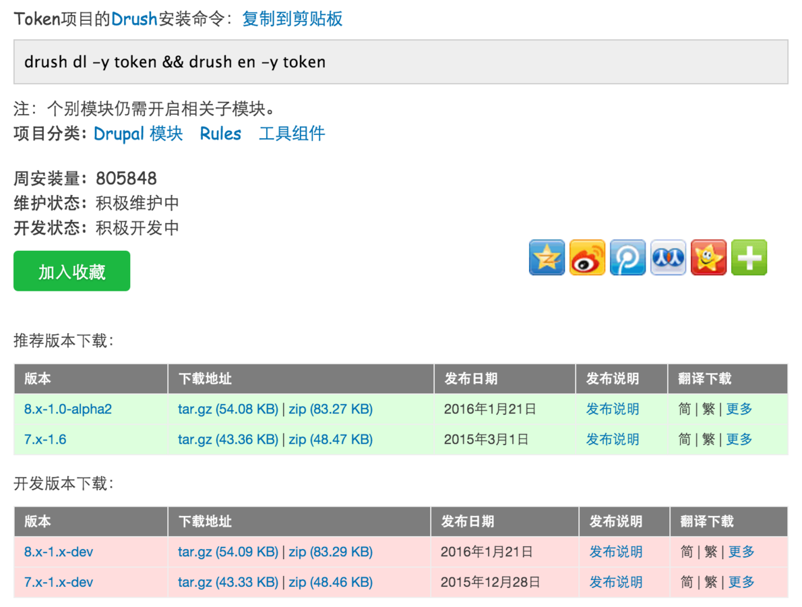Open version 7.x-1.x-dev link
This screenshot has height=607, width=802.
(59, 582)
